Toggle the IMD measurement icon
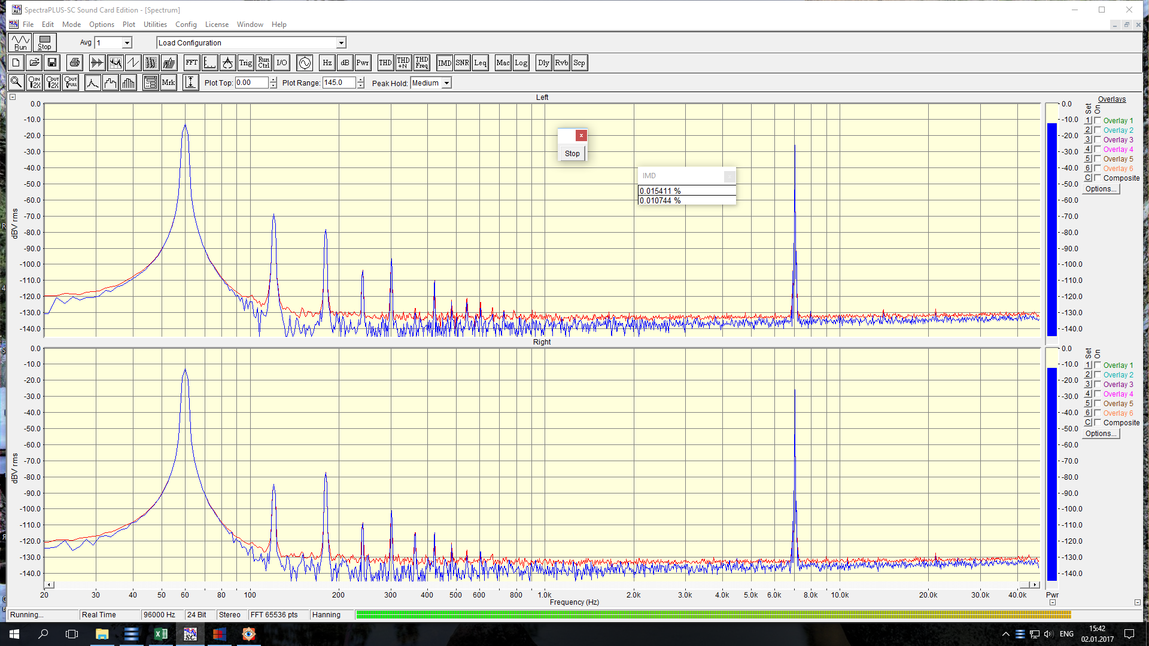The height and width of the screenshot is (646, 1149). point(445,63)
